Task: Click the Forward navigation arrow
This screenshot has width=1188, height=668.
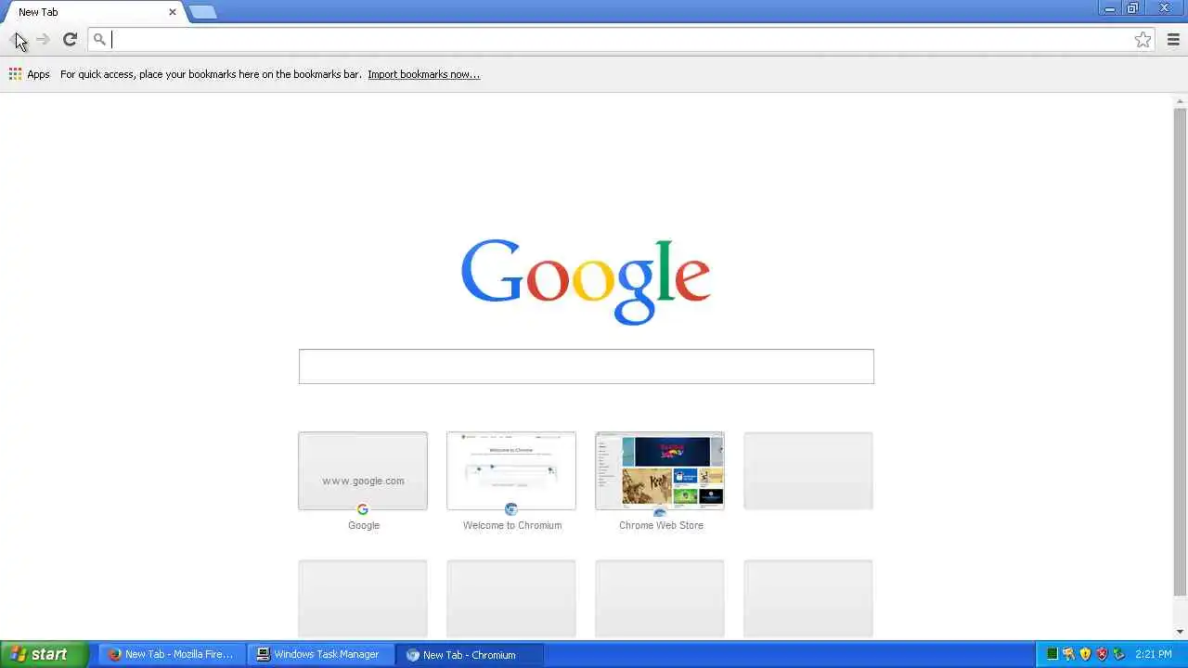Action: [43, 39]
